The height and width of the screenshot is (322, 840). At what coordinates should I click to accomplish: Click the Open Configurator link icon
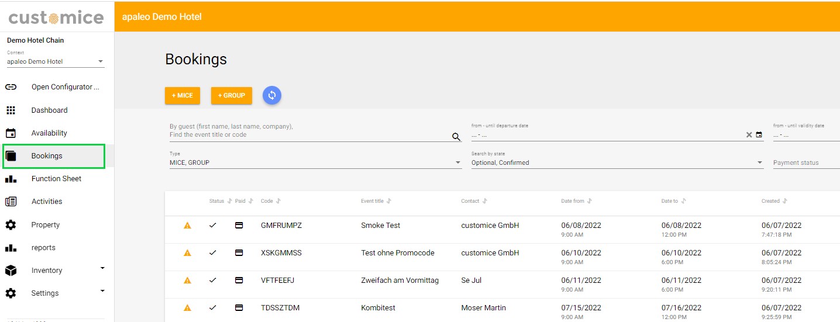pos(11,87)
